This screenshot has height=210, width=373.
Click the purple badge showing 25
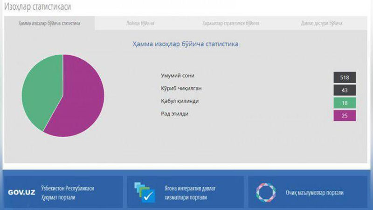[345, 115]
